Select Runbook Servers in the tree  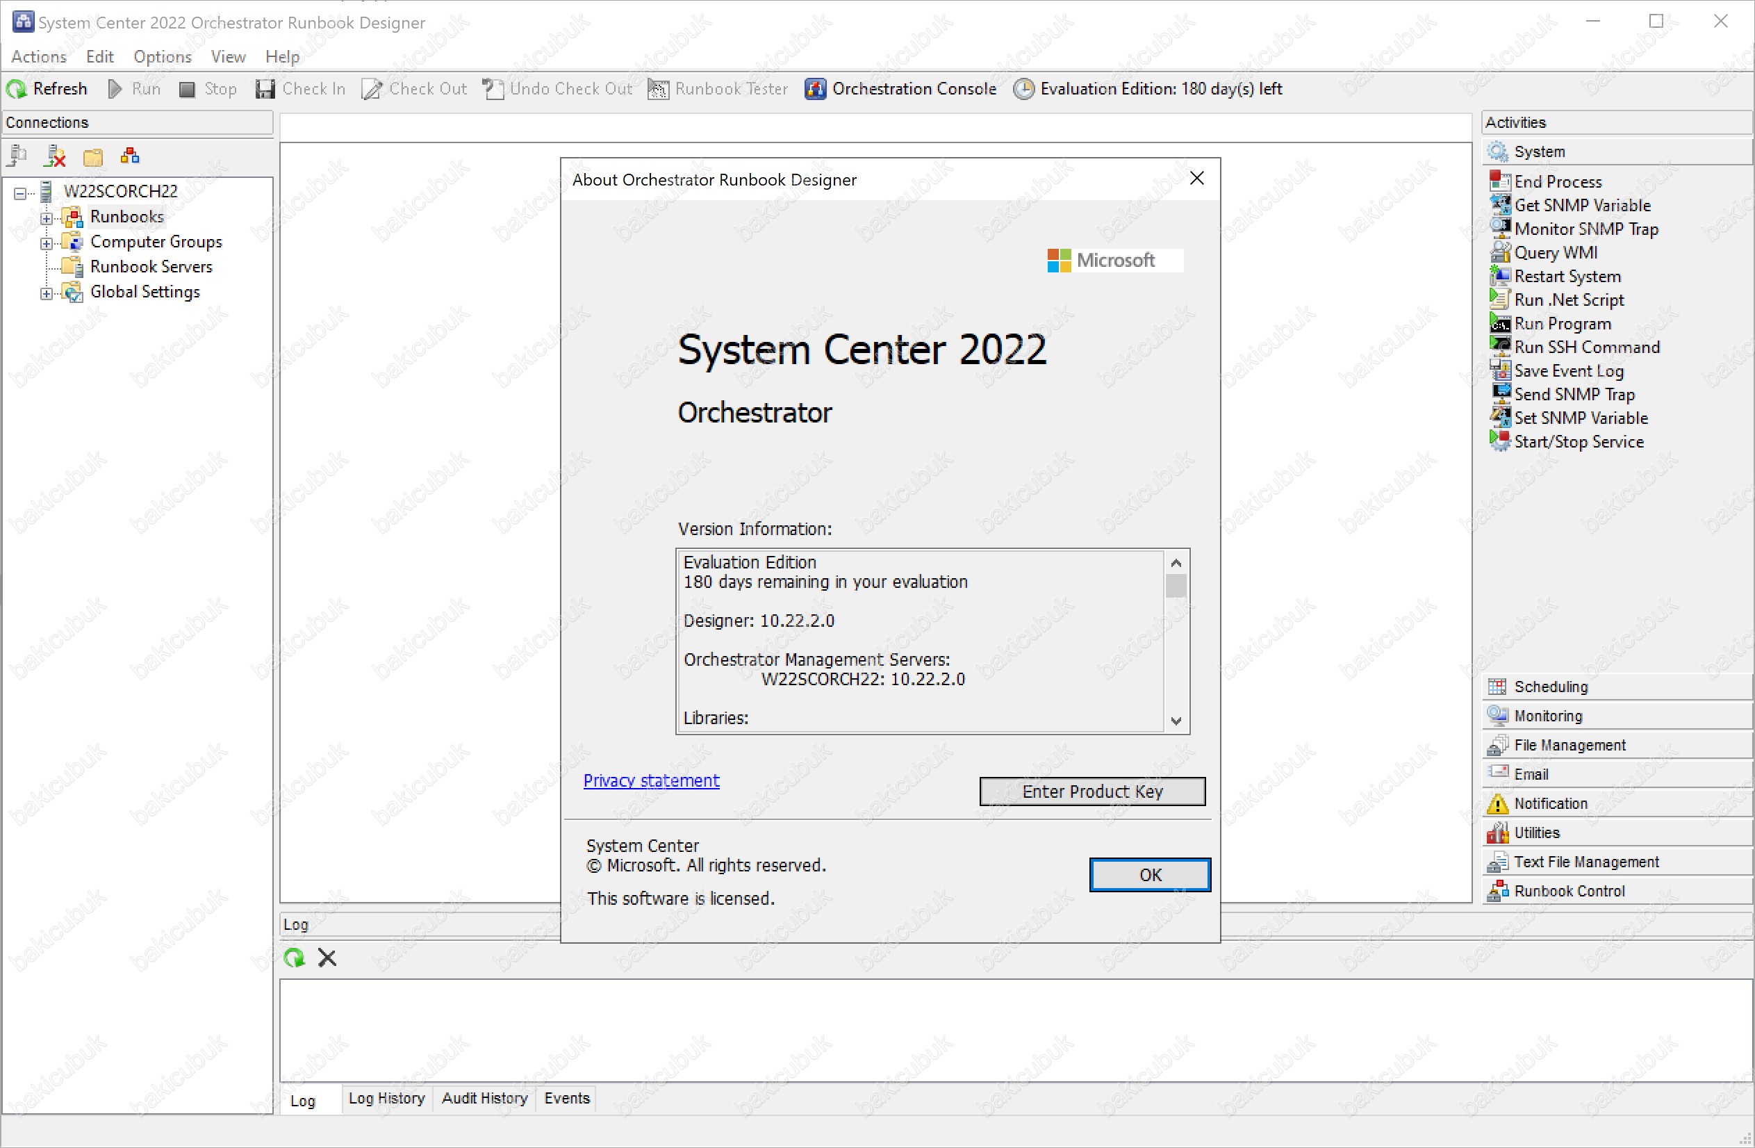pyautogui.click(x=151, y=266)
